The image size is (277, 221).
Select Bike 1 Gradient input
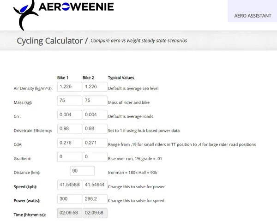69,157
